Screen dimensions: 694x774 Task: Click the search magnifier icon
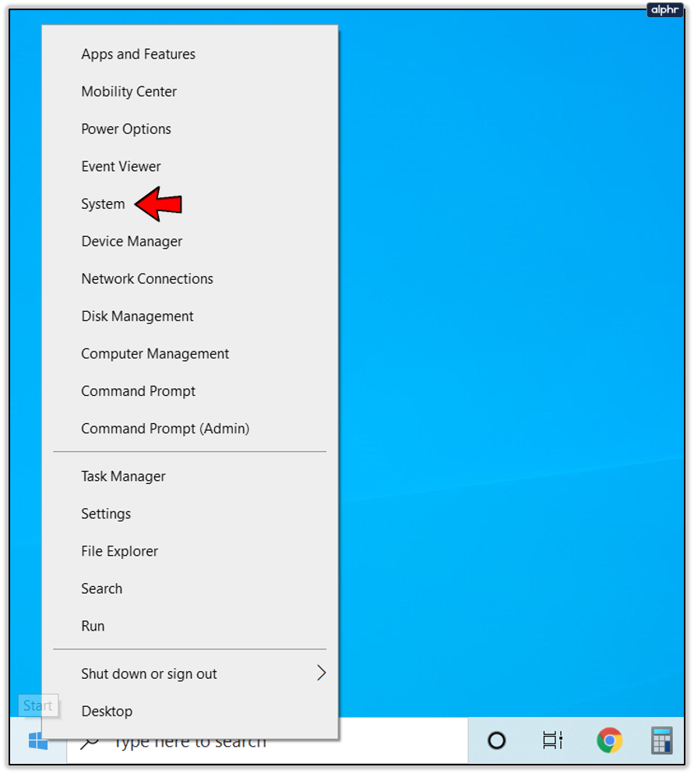90,743
